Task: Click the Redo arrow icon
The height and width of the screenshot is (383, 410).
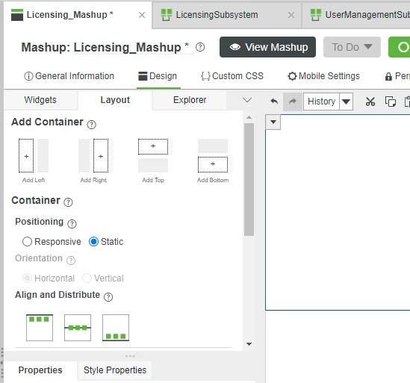Action: point(293,102)
